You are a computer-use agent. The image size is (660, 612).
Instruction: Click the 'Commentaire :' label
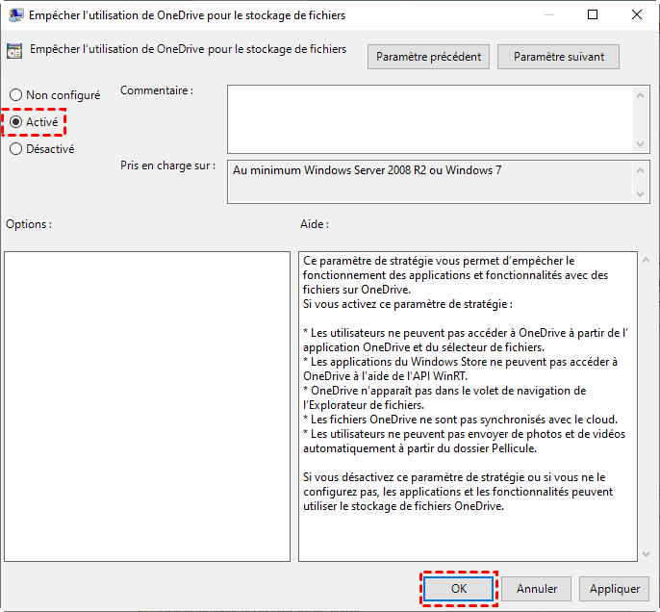157,90
